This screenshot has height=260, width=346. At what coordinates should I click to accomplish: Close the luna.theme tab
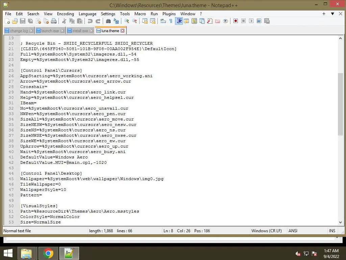coord(122,31)
